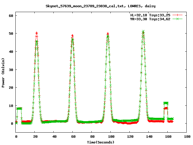Click the red peak marker near 22 seconds
This screenshot has height=145, width=193.
pos(36,33)
